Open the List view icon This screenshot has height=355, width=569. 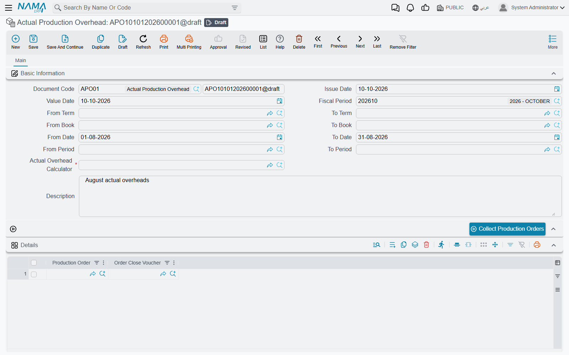pyautogui.click(x=263, y=39)
